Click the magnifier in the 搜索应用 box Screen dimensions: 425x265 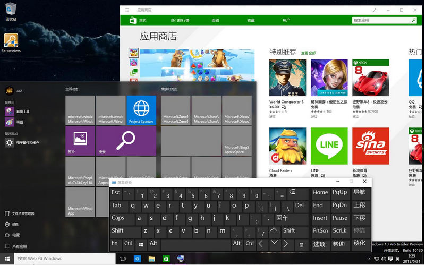414,20
